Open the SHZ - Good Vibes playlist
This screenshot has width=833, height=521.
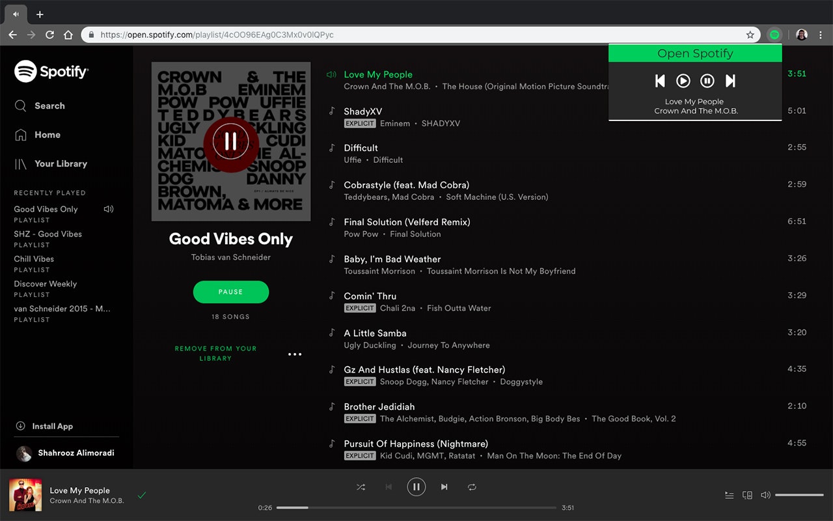pyautogui.click(x=48, y=234)
